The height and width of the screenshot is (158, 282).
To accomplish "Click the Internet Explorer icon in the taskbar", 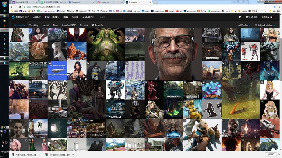I will 4,11.
